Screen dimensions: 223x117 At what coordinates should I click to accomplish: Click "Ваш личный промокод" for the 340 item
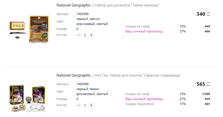pos(144,31)
